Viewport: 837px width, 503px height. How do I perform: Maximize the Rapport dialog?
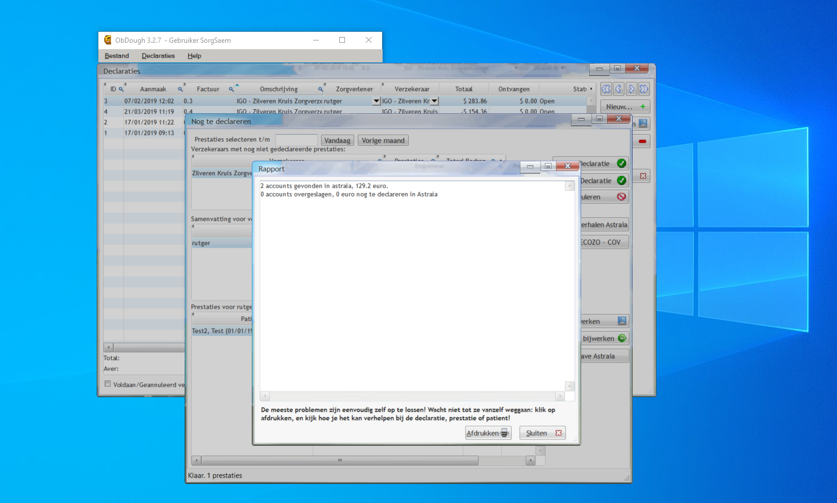pos(548,166)
